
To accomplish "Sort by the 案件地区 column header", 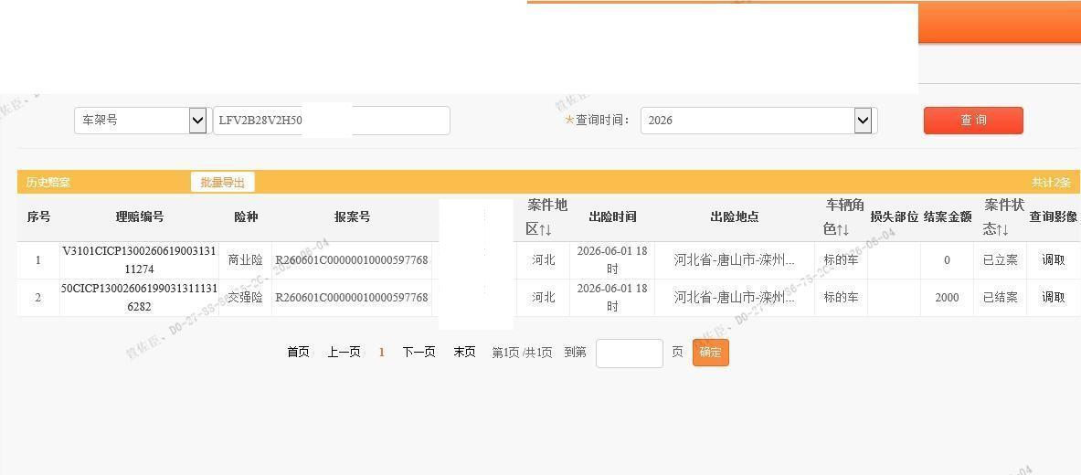I will [544, 216].
